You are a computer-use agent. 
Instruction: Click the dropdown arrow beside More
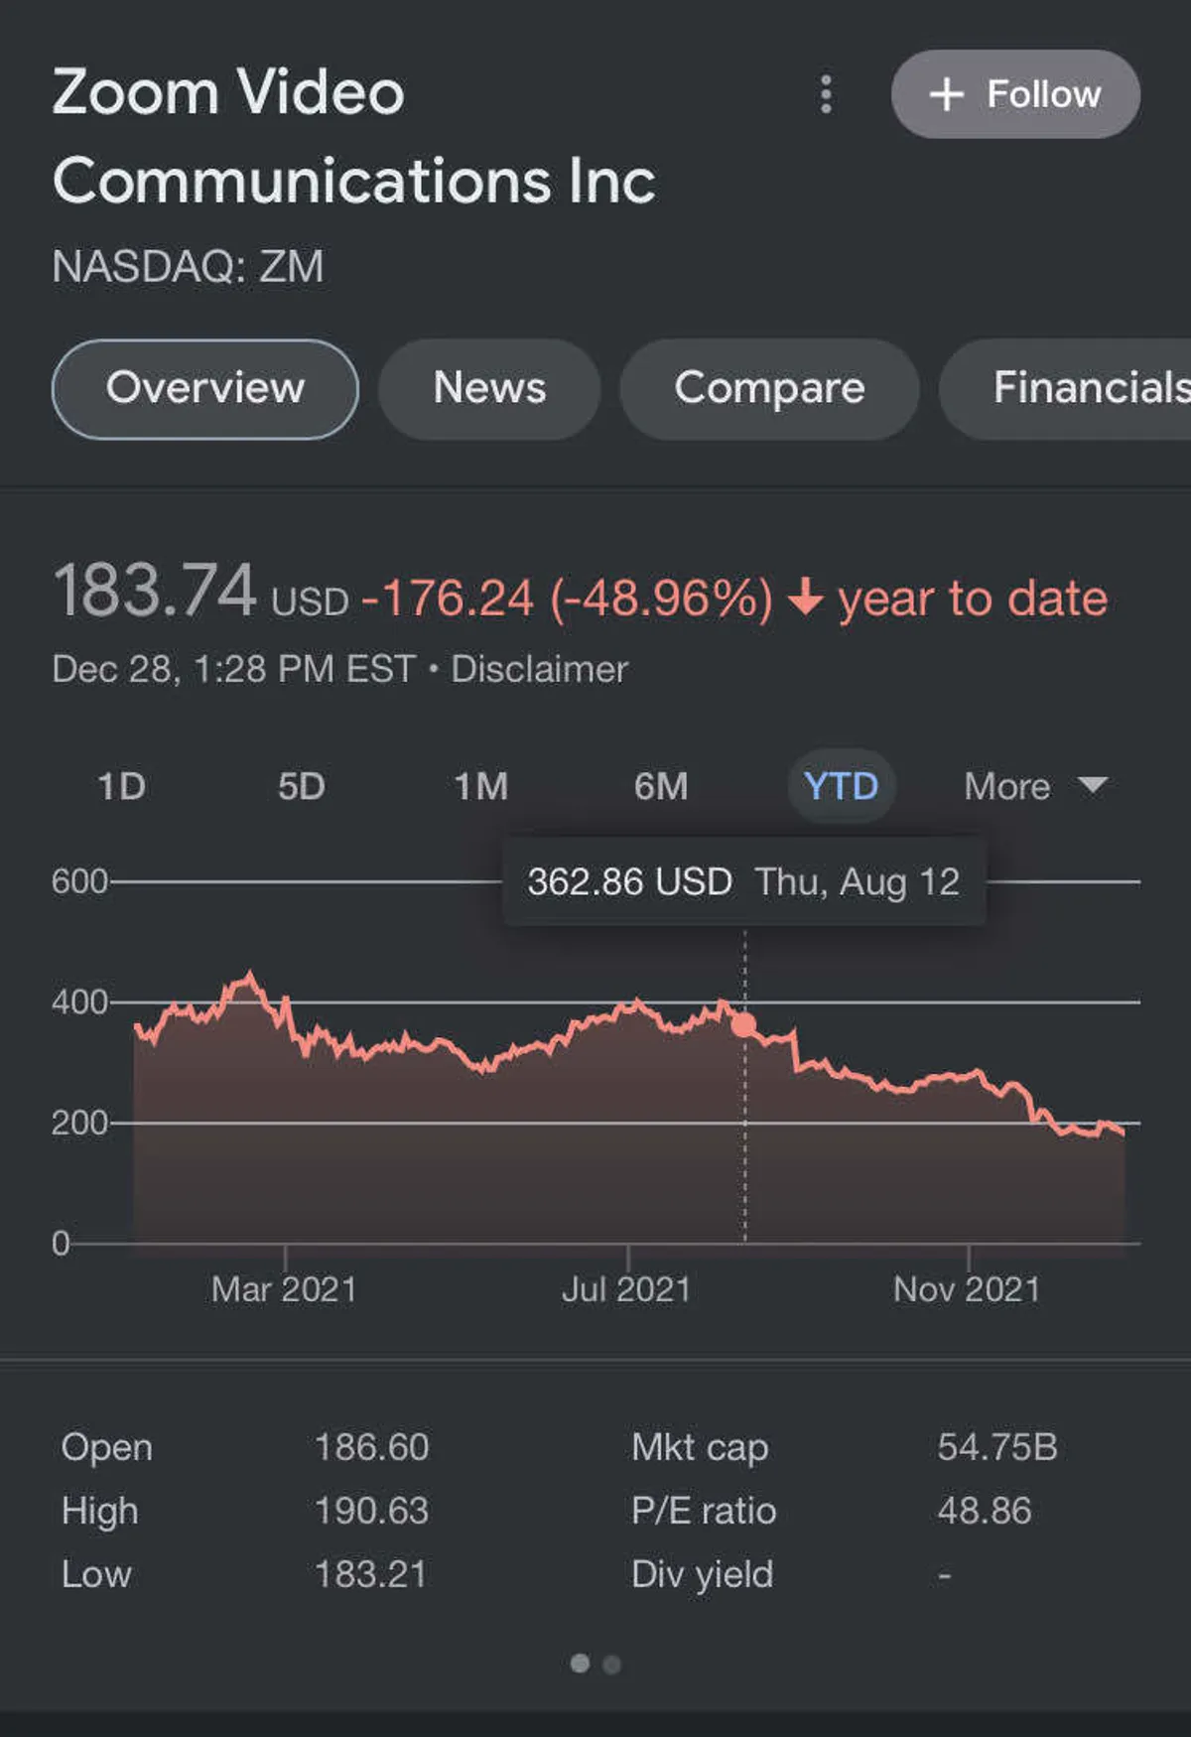coord(1093,785)
